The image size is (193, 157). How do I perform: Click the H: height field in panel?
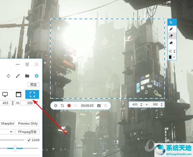tap(30, 103)
